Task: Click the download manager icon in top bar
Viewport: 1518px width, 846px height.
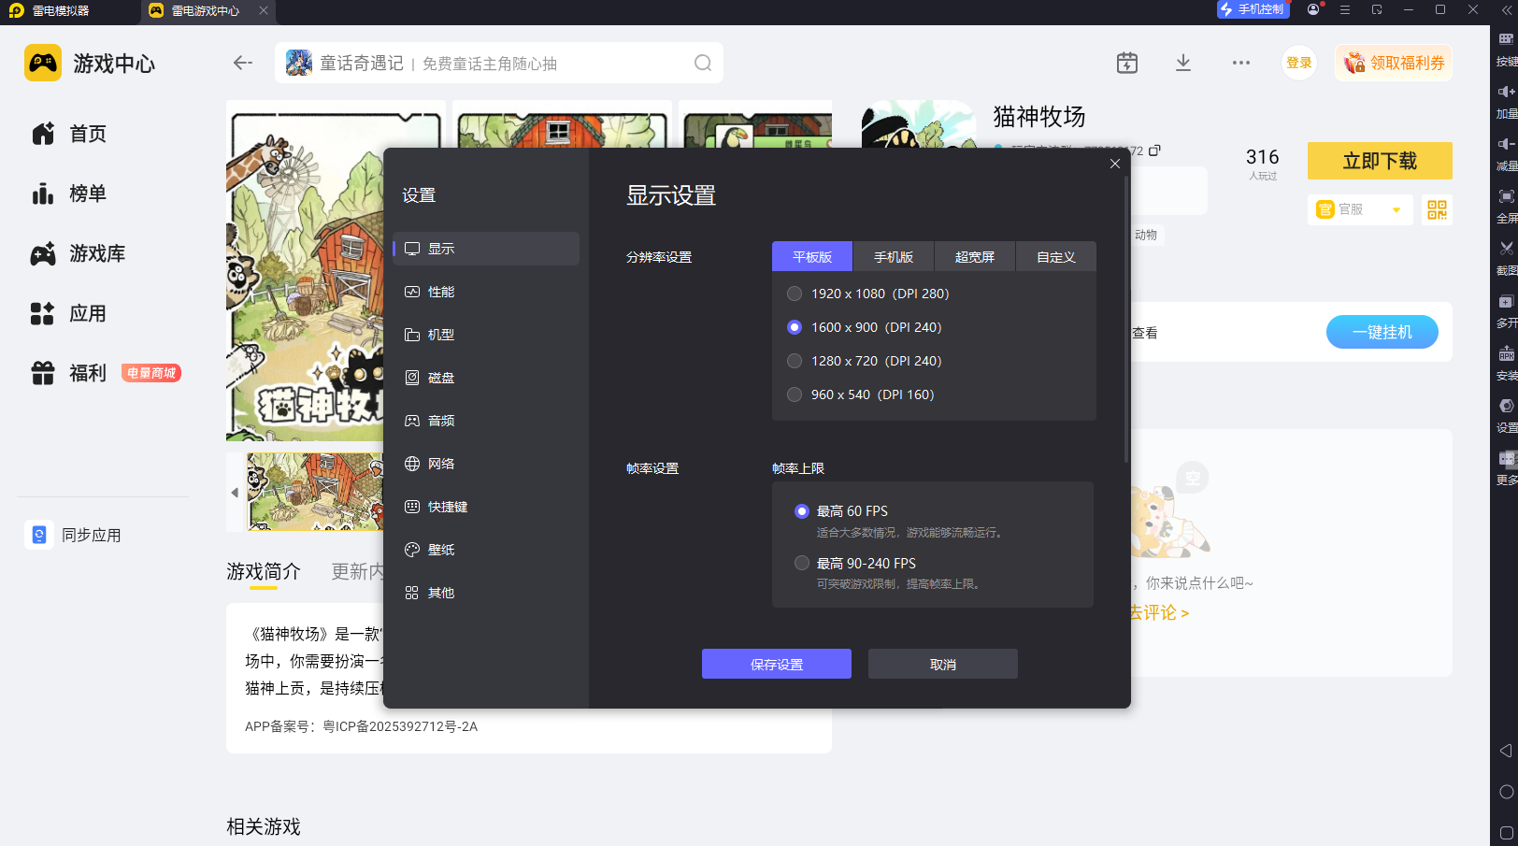Action: click(x=1182, y=63)
